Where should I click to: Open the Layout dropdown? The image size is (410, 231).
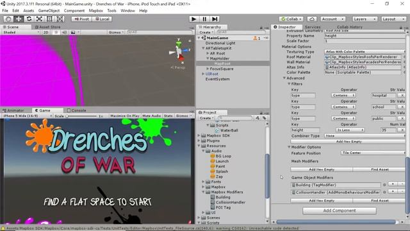[393, 19]
